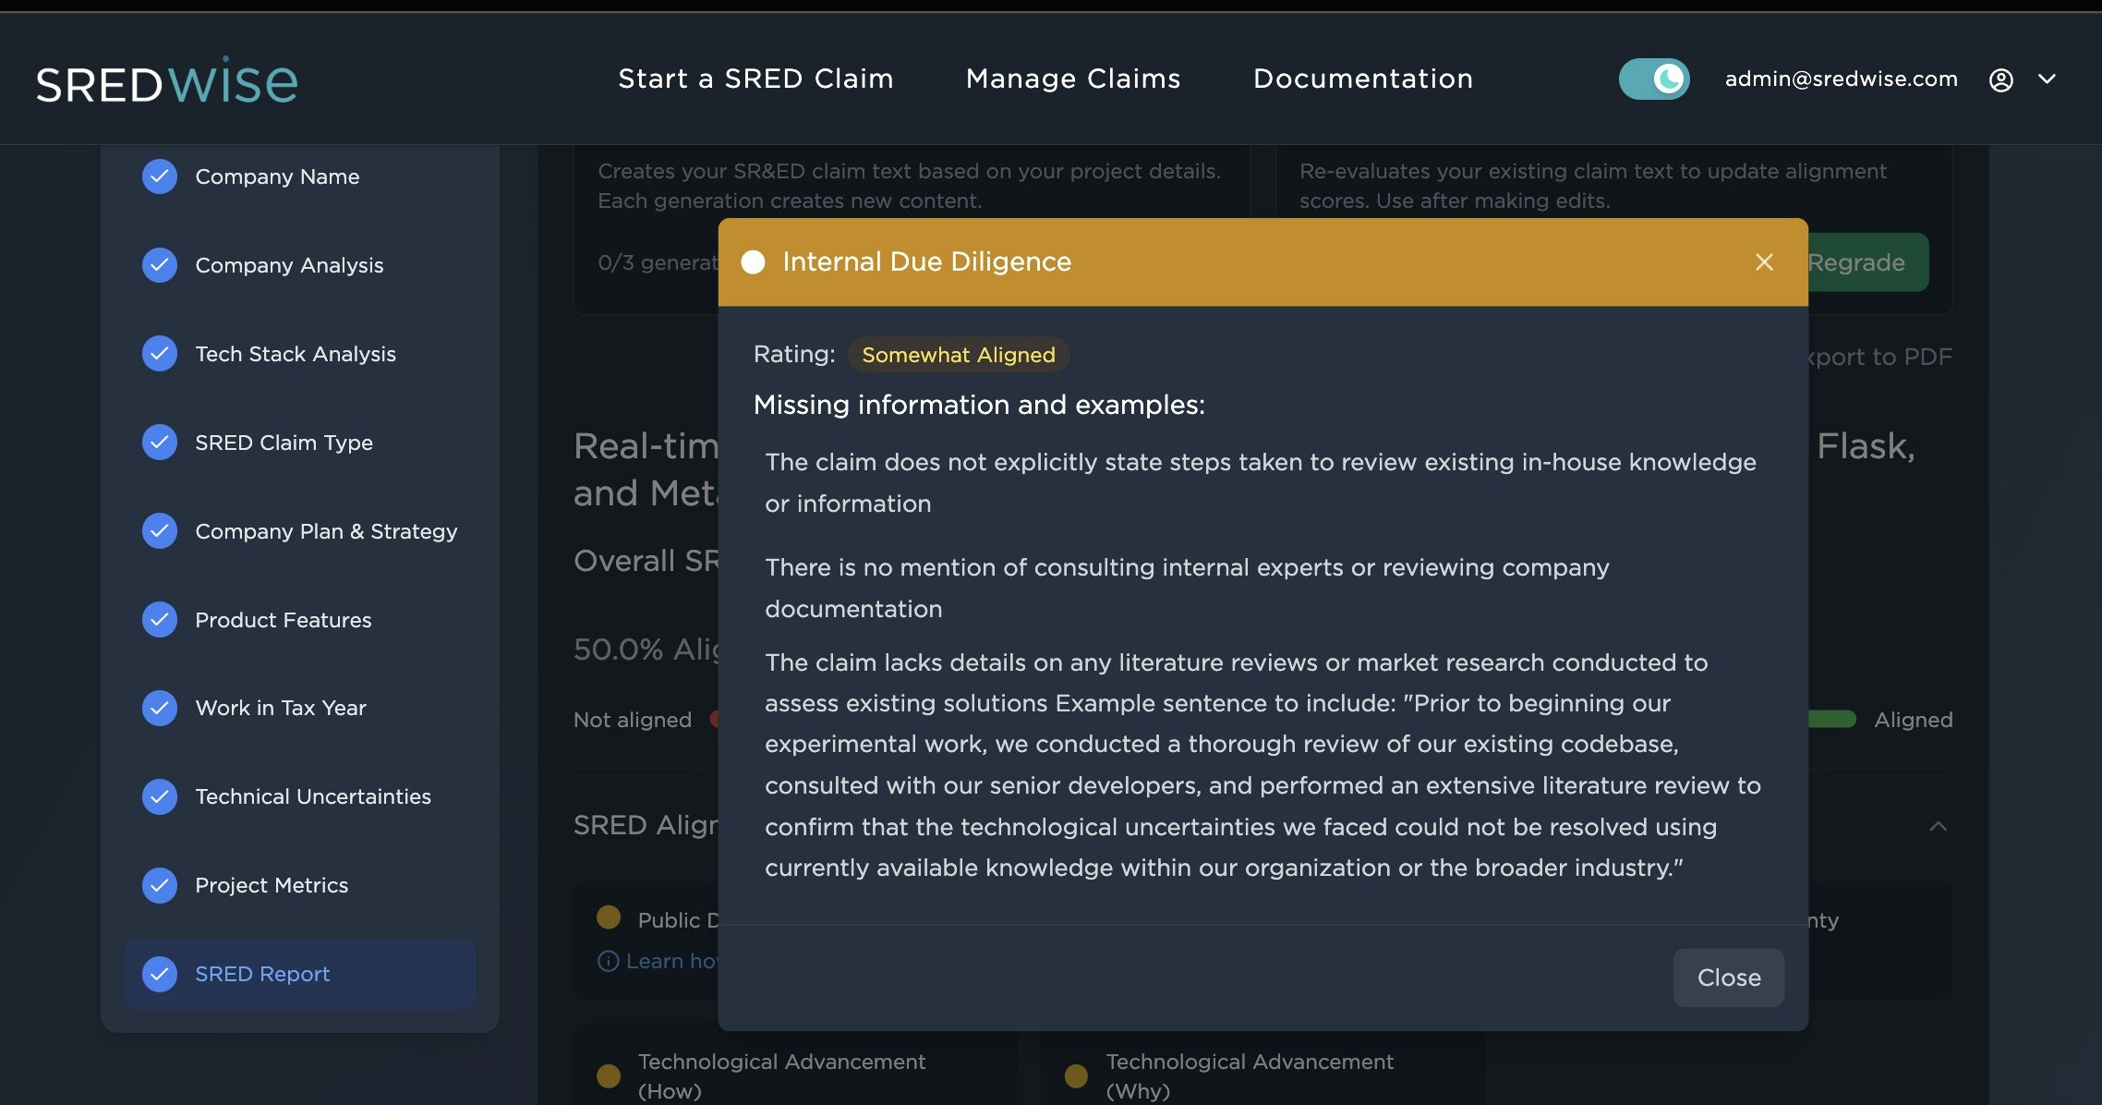Collapse the SRED Alignment section chevron
This screenshot has height=1105, width=2102.
[x=1938, y=826]
